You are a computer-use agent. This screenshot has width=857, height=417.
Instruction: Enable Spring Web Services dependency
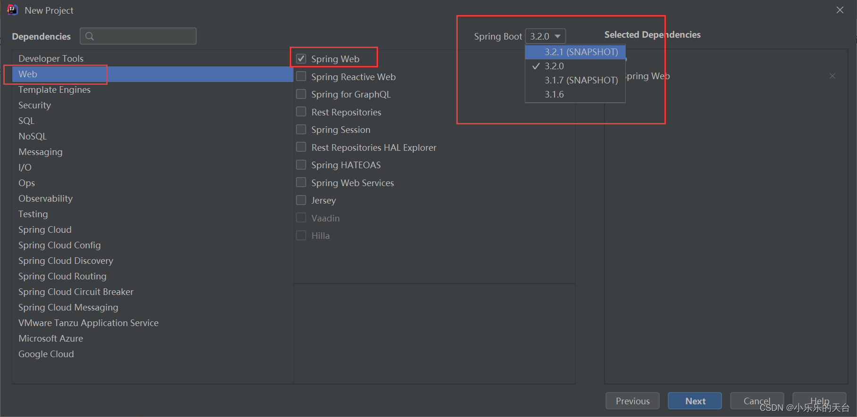click(301, 182)
